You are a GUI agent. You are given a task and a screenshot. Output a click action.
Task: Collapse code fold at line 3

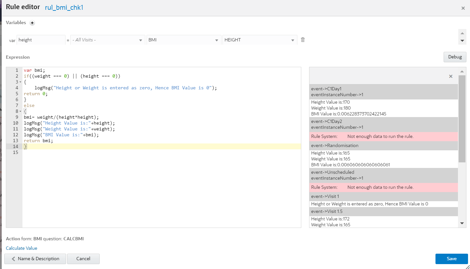click(x=21, y=82)
